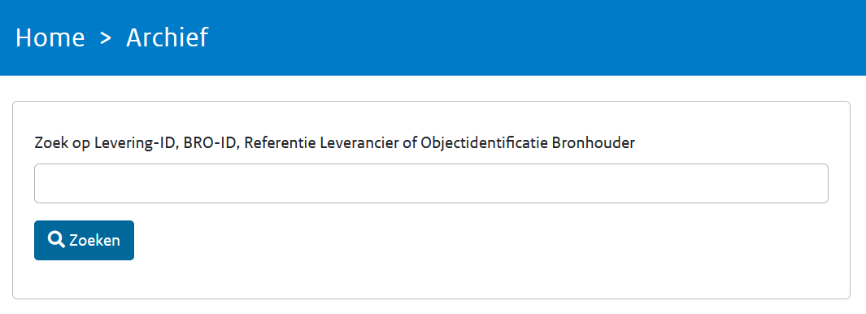Start a search with the Zoeken button
Viewport: 866px width, 314px height.
pyautogui.click(x=84, y=240)
